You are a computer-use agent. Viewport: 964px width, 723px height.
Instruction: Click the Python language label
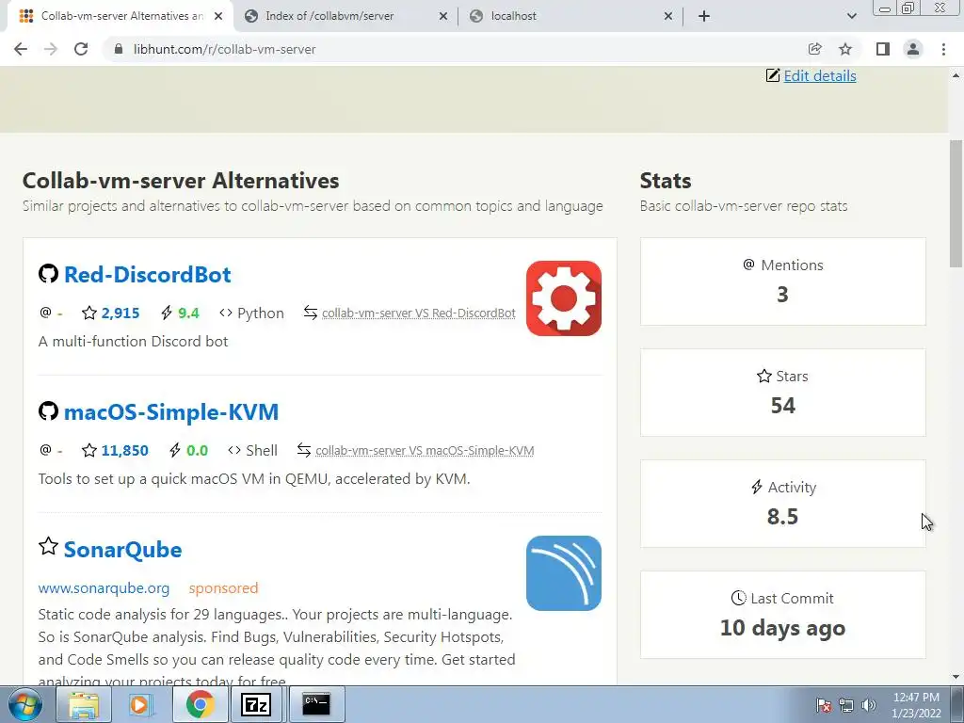261,313
